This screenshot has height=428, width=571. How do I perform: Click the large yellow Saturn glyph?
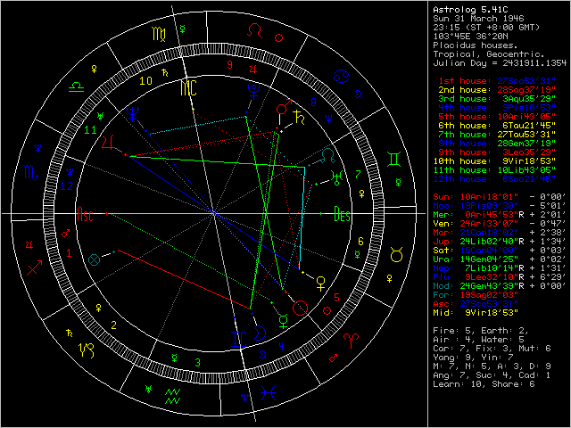pos(300,117)
